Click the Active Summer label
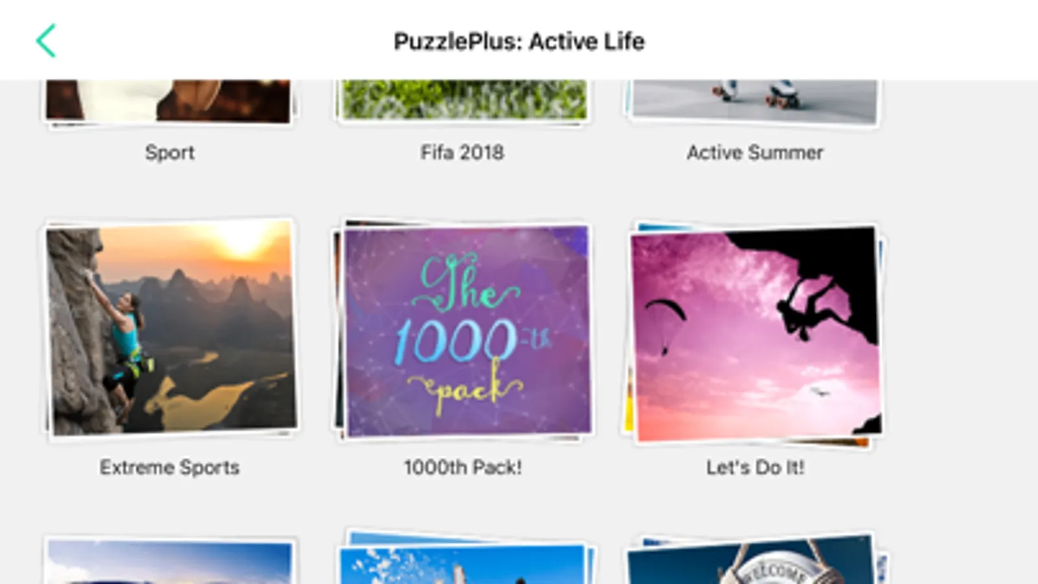 click(755, 152)
